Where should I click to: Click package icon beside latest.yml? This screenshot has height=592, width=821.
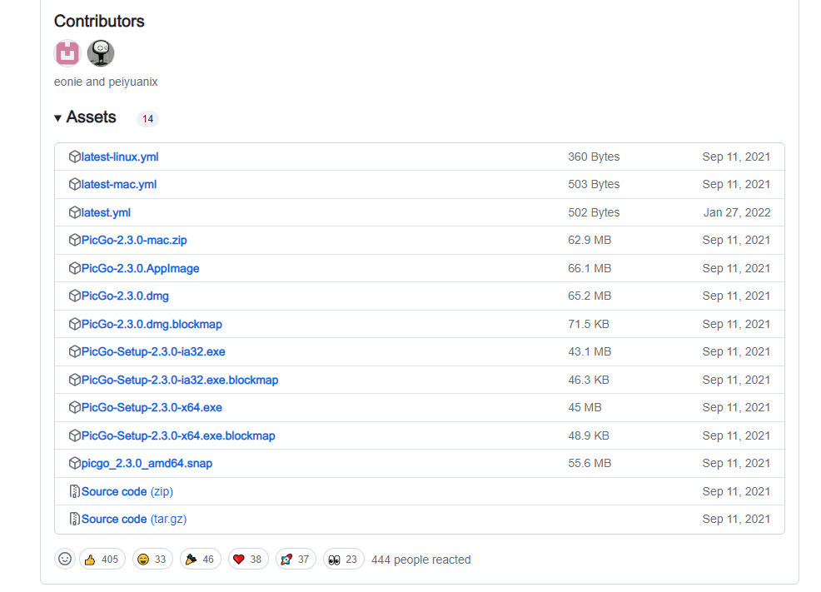click(74, 212)
